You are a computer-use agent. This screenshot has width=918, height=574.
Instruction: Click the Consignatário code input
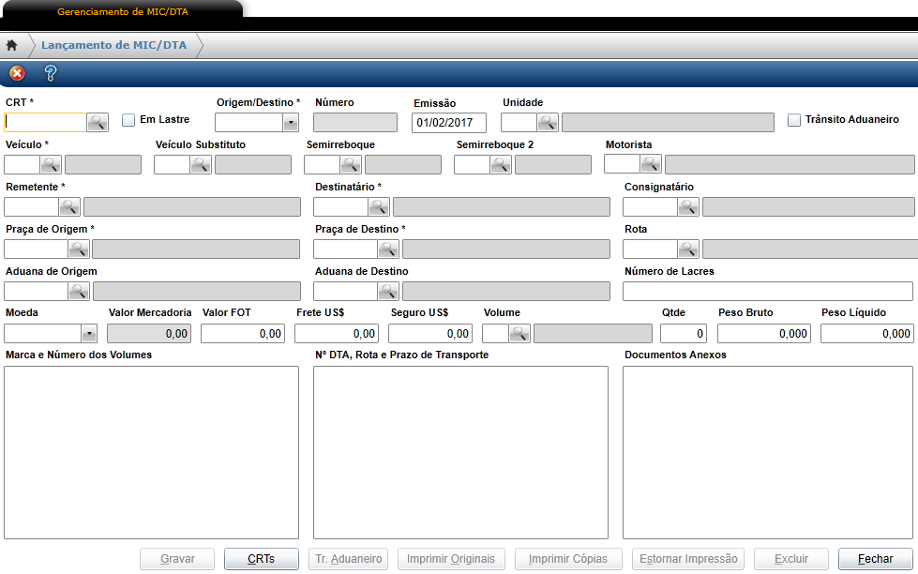coord(651,206)
